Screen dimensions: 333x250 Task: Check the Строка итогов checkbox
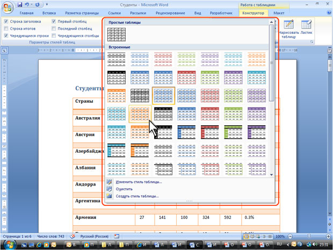[x=6, y=28]
